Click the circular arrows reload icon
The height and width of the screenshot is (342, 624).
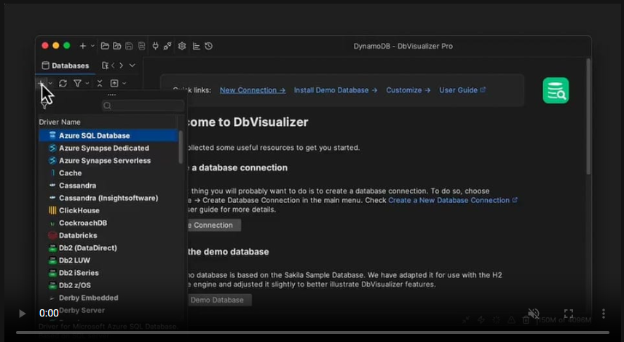pos(63,83)
